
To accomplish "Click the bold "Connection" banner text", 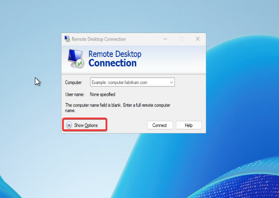I will coord(112,63).
